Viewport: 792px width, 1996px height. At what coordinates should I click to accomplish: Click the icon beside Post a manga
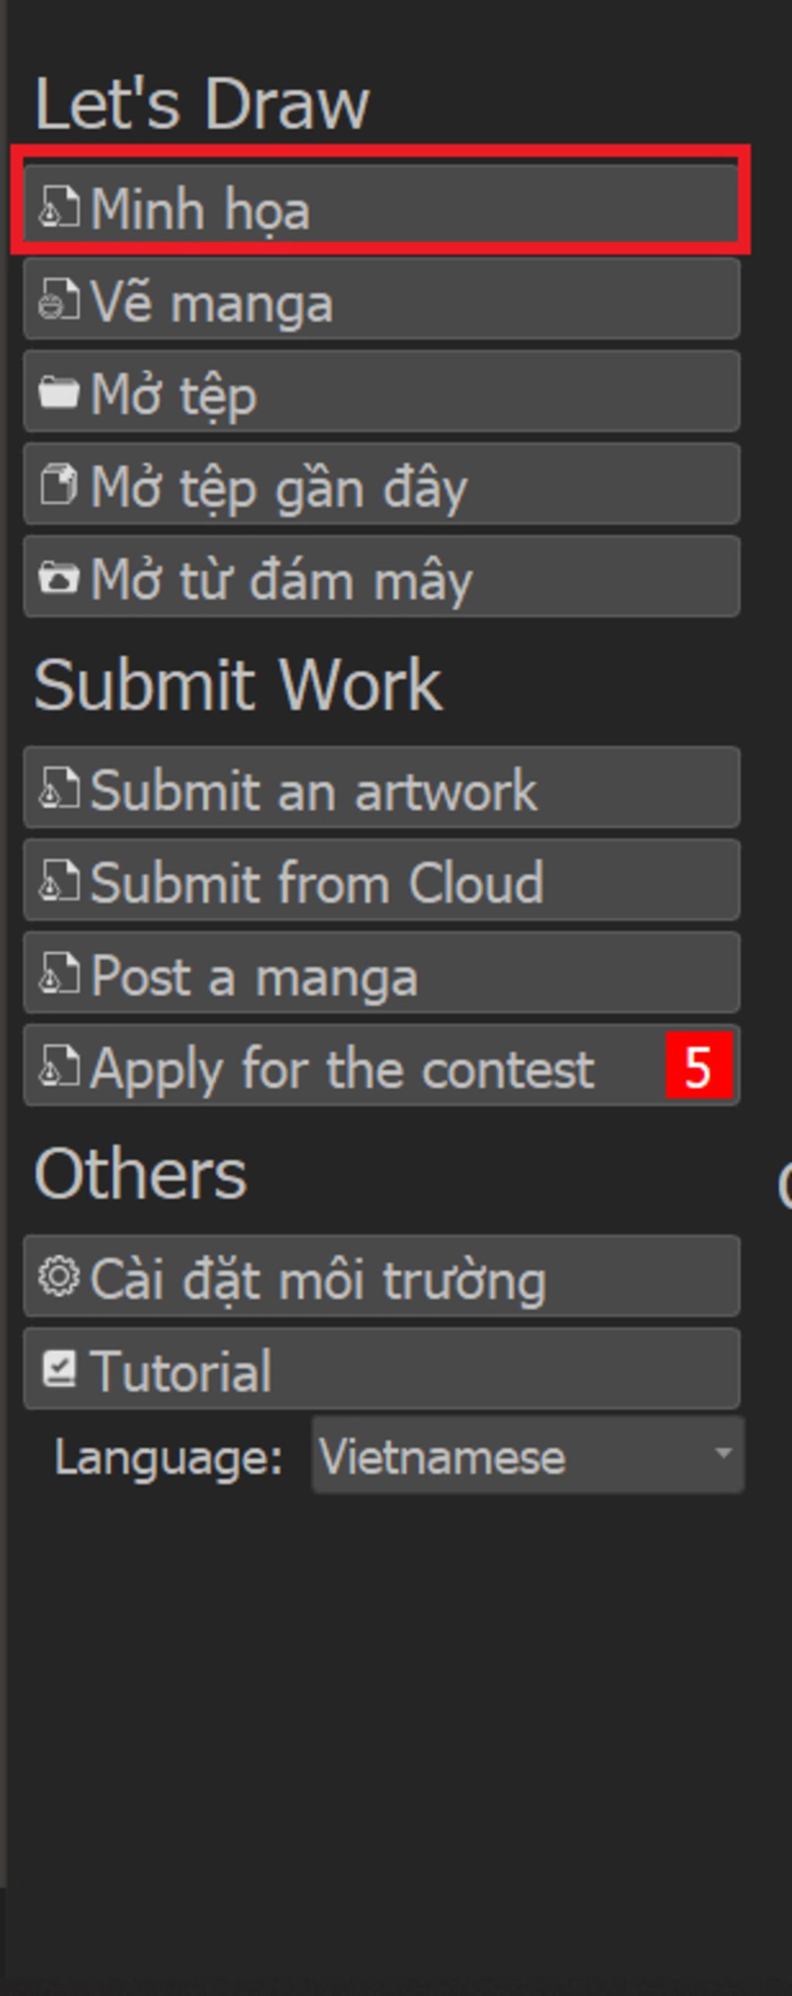(x=59, y=973)
